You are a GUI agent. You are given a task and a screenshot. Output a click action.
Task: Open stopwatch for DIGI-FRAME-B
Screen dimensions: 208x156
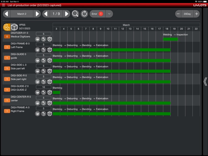(x=50, y=50)
